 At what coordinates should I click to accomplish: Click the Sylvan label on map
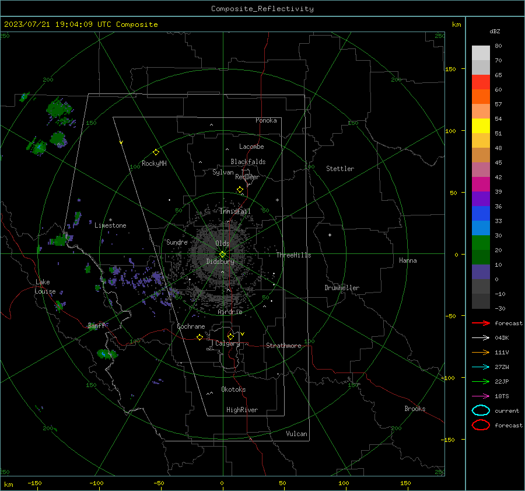click(223, 172)
